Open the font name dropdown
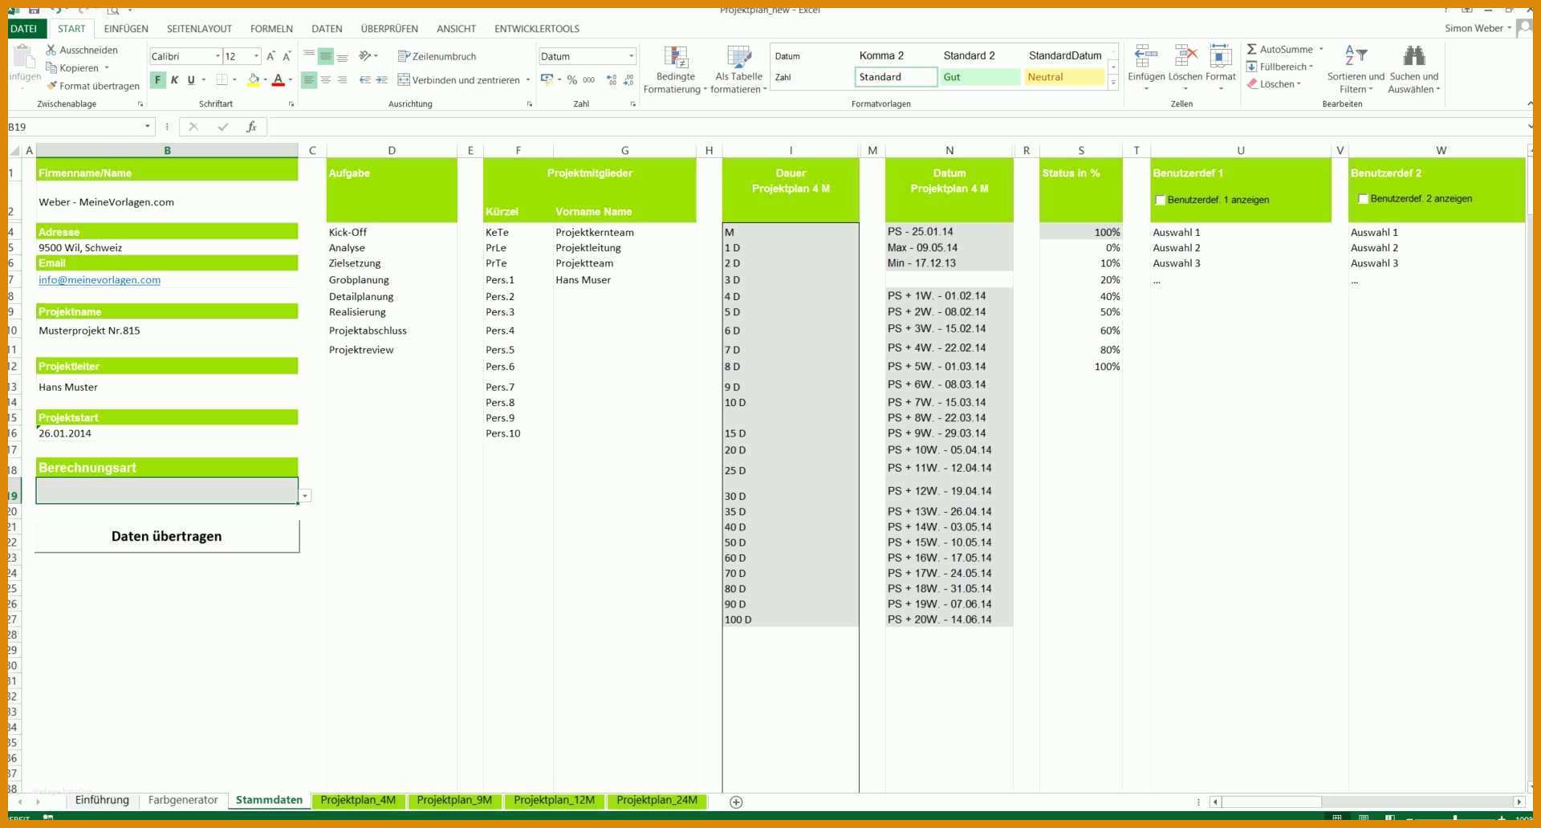 click(x=218, y=56)
